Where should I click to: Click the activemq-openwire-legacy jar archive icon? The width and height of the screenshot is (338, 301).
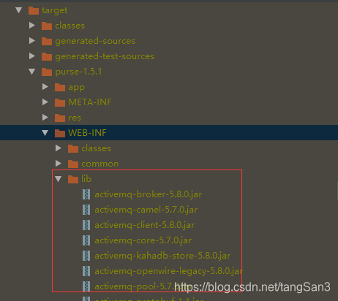coord(86,271)
